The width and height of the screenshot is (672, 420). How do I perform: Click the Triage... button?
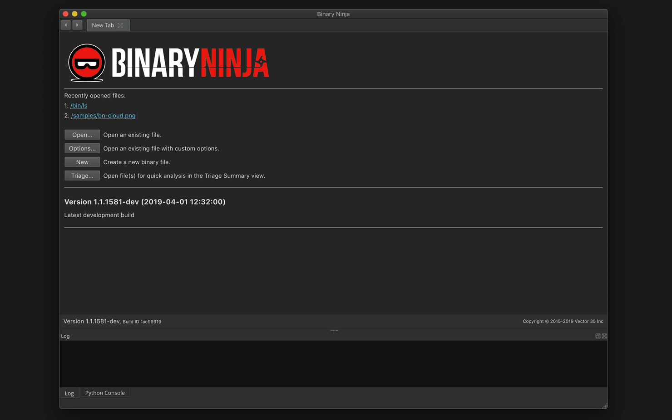[82, 176]
